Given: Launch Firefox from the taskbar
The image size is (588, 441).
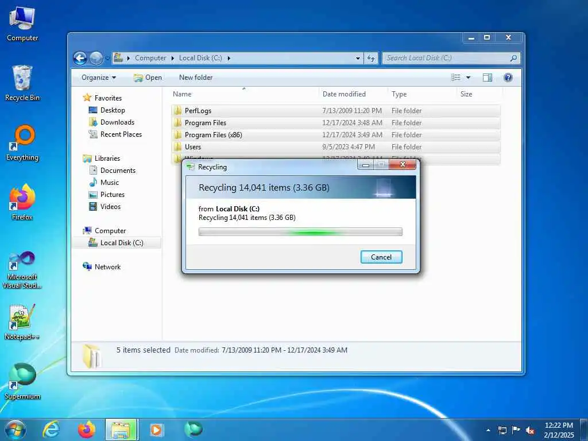Looking at the screenshot, I should coord(87,430).
